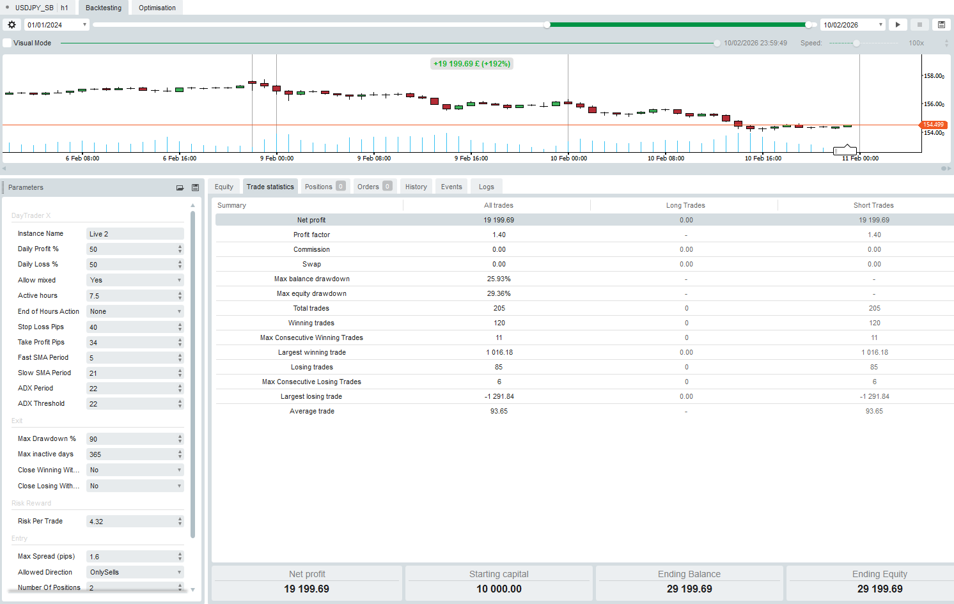Click the stop icon next to play

919,24
